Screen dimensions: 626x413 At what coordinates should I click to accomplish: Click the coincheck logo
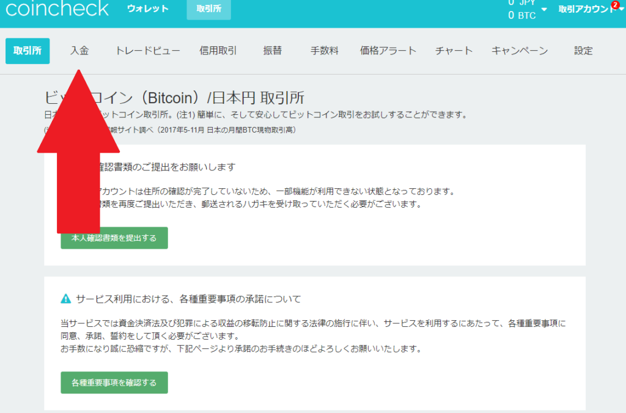coord(57,9)
